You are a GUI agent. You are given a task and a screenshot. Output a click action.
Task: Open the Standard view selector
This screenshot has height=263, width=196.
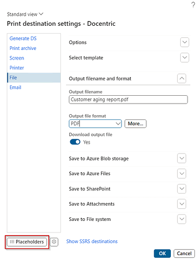pos(25,14)
